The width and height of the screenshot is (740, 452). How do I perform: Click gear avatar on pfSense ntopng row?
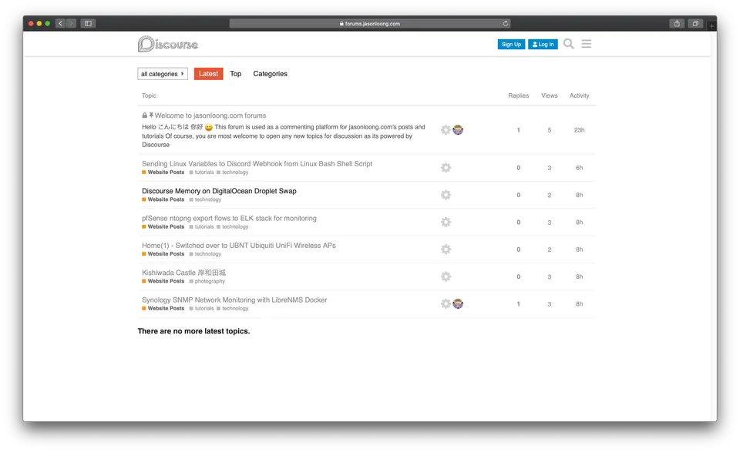[x=446, y=222]
